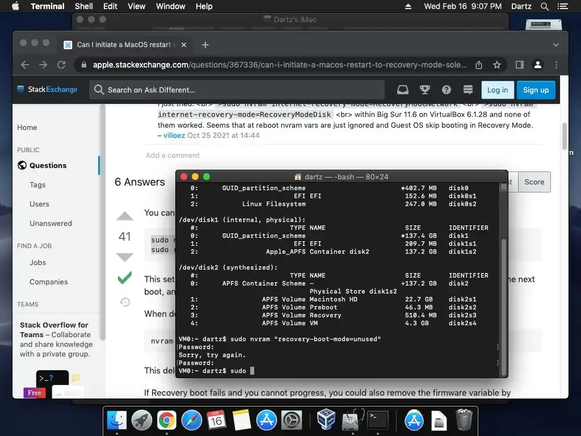Open Spotlight search in the menu bar
This screenshot has width=581, height=436.
tap(544, 6)
